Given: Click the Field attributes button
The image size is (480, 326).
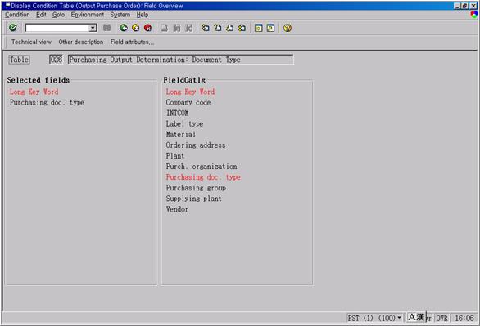Looking at the screenshot, I should [132, 42].
